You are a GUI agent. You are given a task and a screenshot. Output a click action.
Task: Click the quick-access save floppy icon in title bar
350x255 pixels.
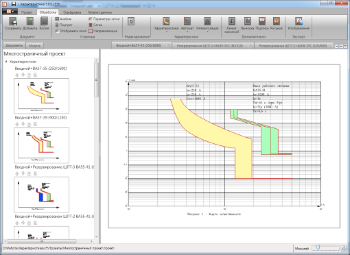click(14, 4)
